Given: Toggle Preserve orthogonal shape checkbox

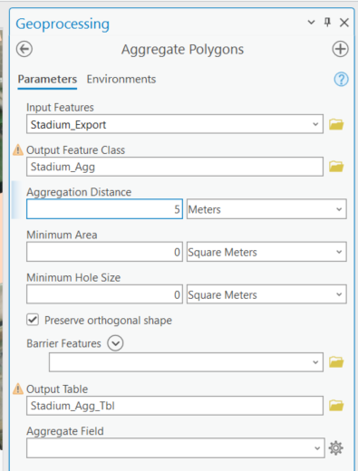Looking at the screenshot, I should pos(33,320).
